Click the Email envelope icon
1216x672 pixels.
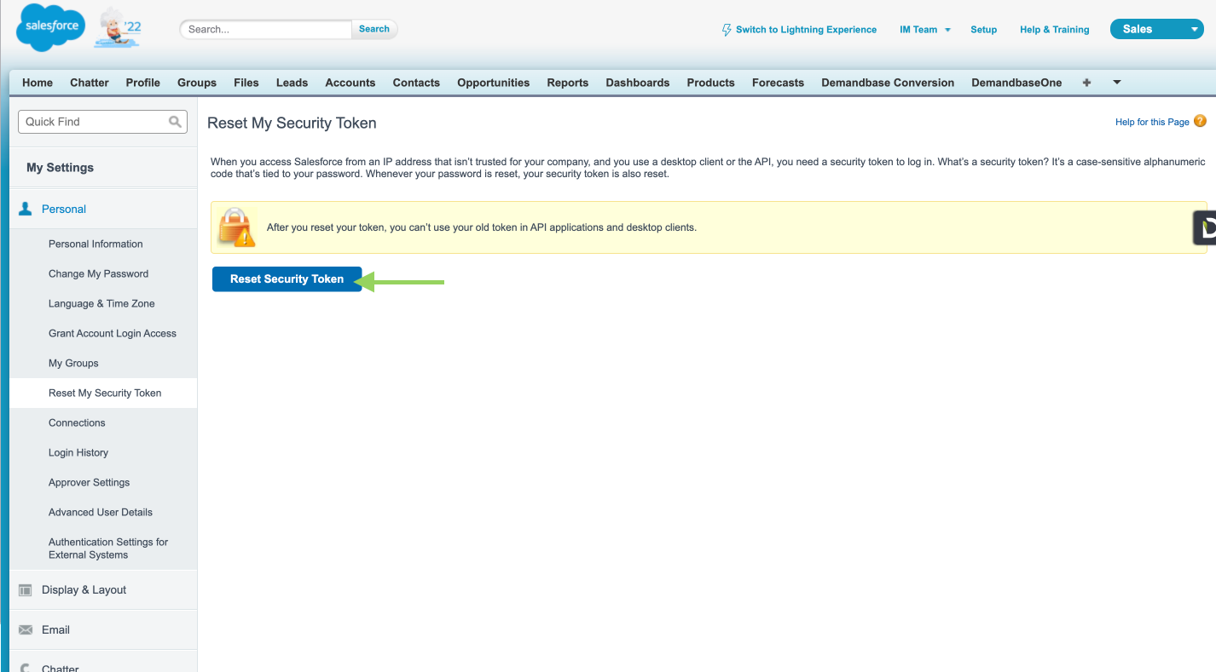point(26,630)
